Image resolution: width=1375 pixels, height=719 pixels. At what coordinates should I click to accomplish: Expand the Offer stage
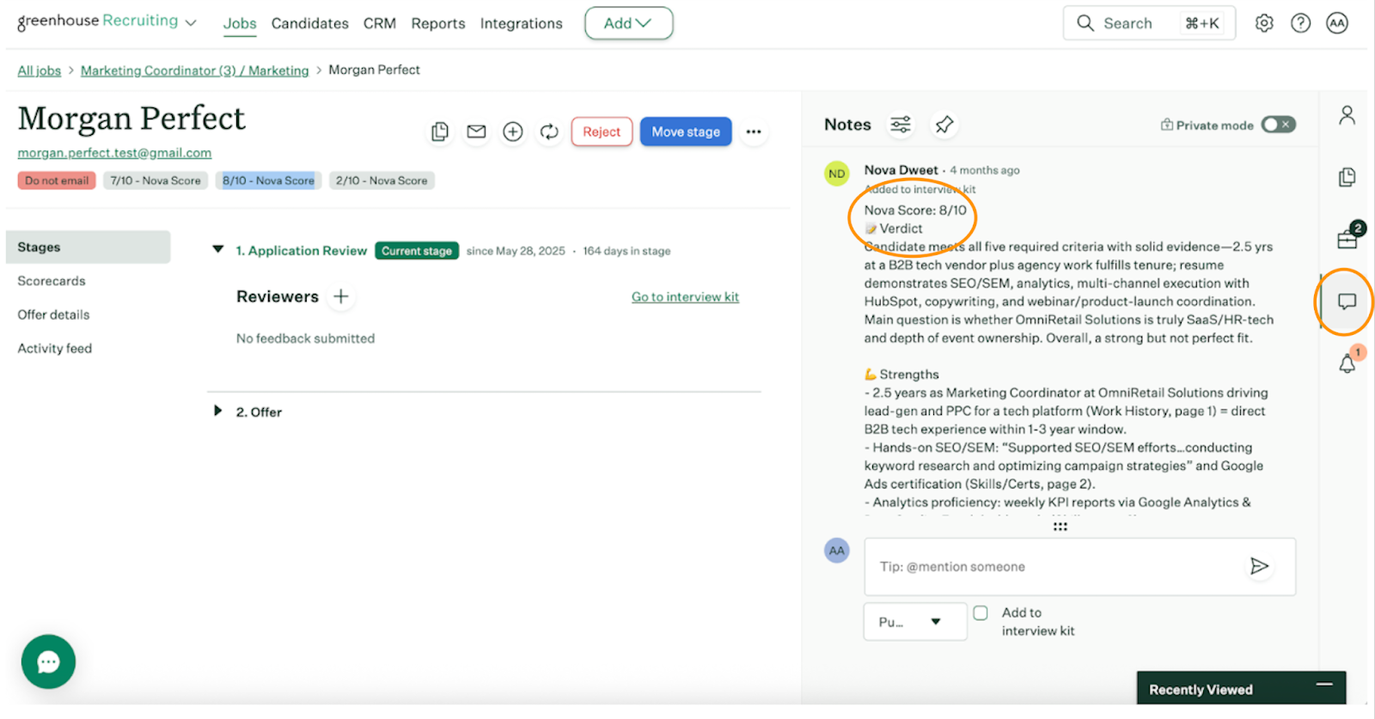[x=218, y=411]
